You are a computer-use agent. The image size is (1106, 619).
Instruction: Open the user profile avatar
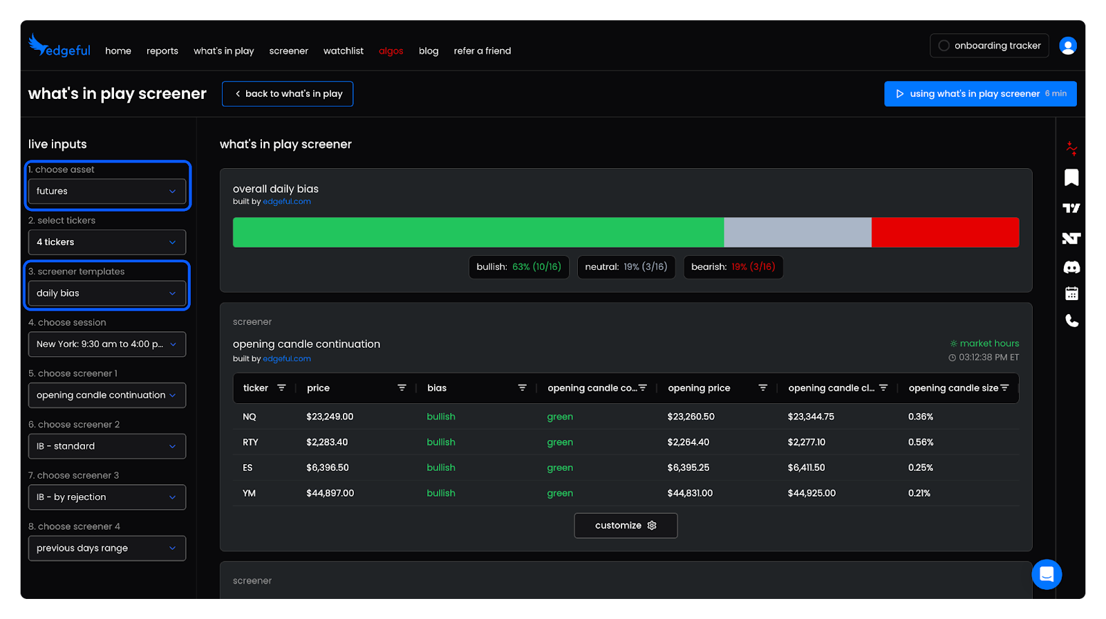1068,46
